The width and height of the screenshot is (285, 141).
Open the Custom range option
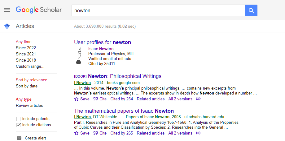30,66
